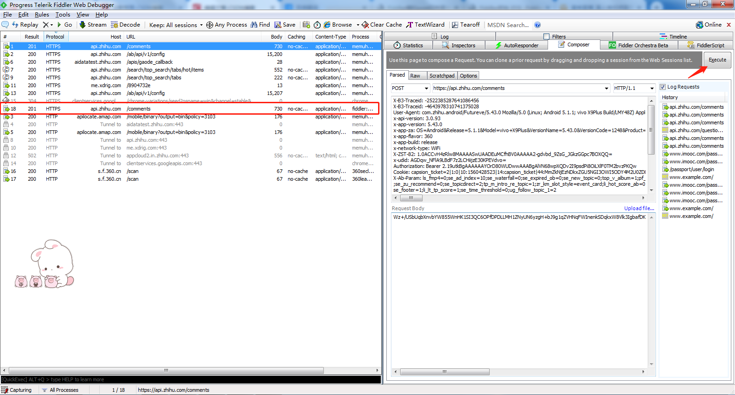Click the comment balloon toolbar icon

(x=6, y=25)
